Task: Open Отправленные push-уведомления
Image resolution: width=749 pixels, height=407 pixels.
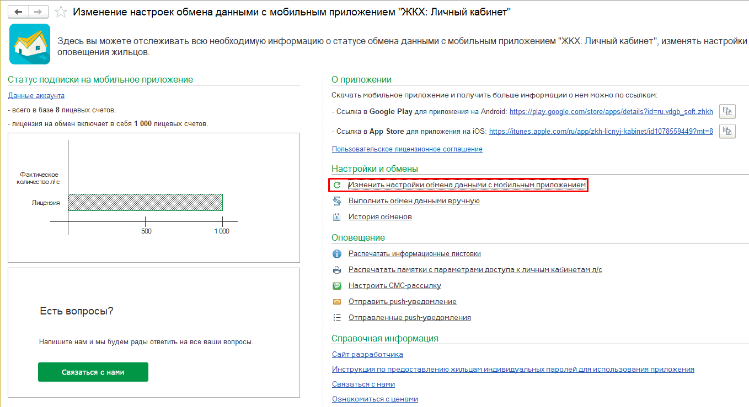Action: tap(410, 318)
